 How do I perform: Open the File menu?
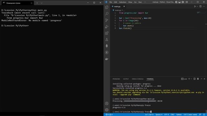click(x=111, y=2)
